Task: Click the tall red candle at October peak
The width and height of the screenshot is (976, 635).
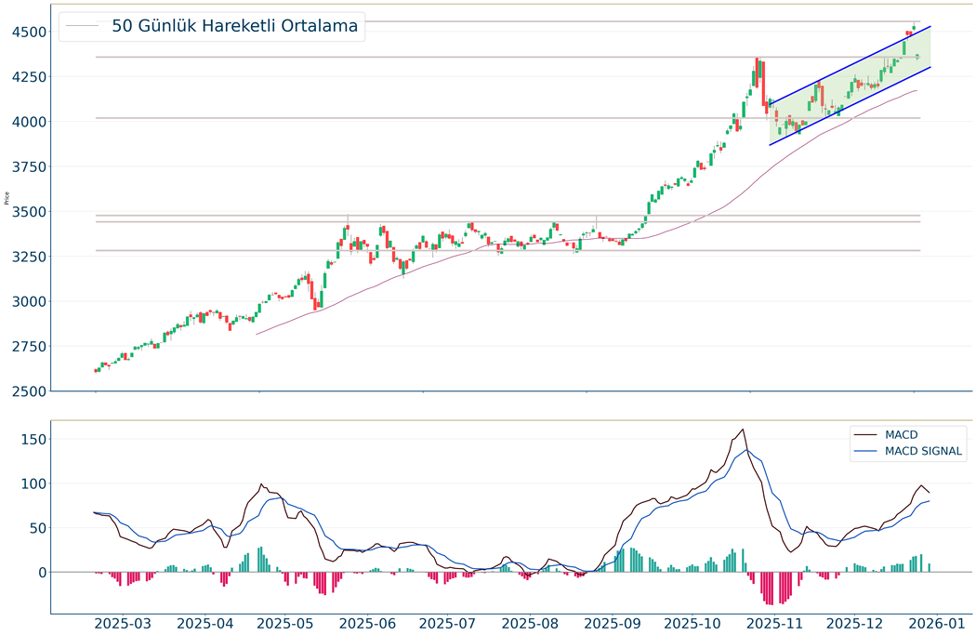Action: click(762, 84)
